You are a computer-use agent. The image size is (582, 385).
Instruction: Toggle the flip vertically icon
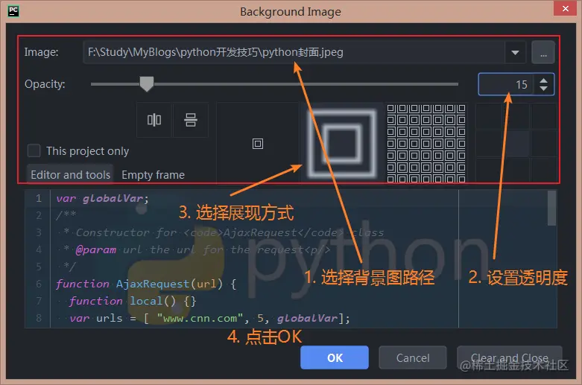click(x=191, y=120)
